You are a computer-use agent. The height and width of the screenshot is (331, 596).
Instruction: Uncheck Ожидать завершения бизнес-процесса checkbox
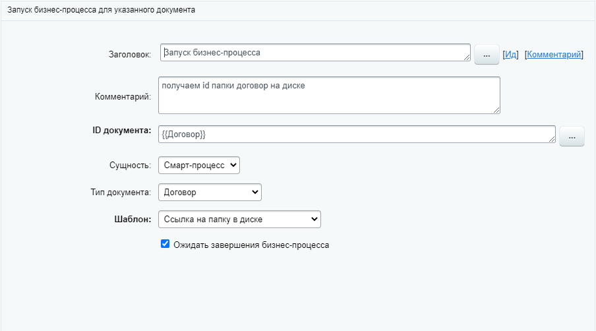pos(165,244)
